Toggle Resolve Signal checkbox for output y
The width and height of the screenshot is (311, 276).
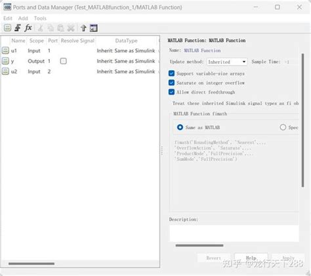(64, 61)
